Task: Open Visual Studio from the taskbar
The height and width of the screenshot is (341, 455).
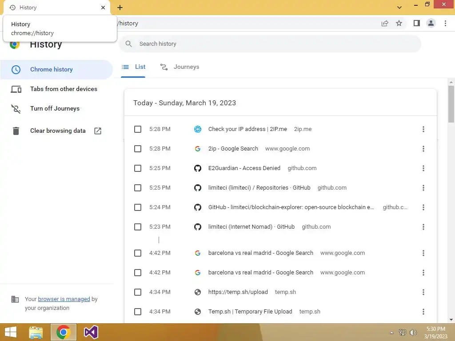Action: pyautogui.click(x=91, y=332)
